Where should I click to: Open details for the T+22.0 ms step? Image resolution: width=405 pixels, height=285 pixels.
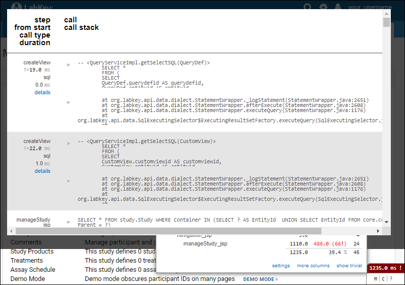coord(43,171)
